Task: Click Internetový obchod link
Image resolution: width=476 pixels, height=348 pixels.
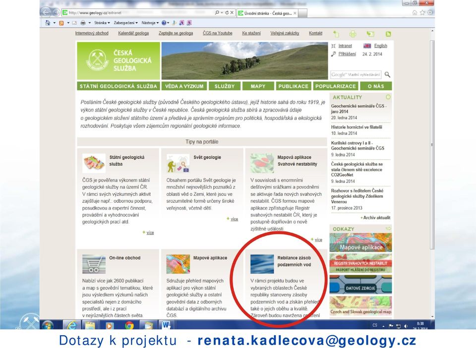Action: click(92, 33)
